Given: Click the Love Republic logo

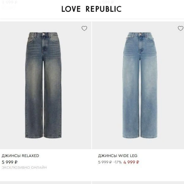Looking at the screenshot, I should click(x=91, y=9).
